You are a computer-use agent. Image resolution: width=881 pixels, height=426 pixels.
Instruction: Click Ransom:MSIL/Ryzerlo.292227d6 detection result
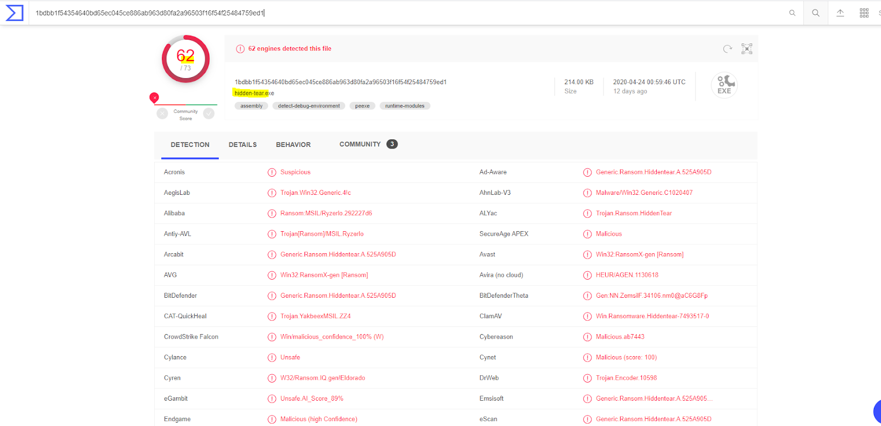[326, 213]
